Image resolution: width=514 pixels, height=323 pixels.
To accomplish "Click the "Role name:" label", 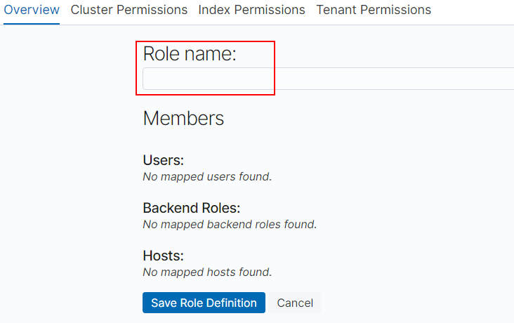I will pos(190,54).
